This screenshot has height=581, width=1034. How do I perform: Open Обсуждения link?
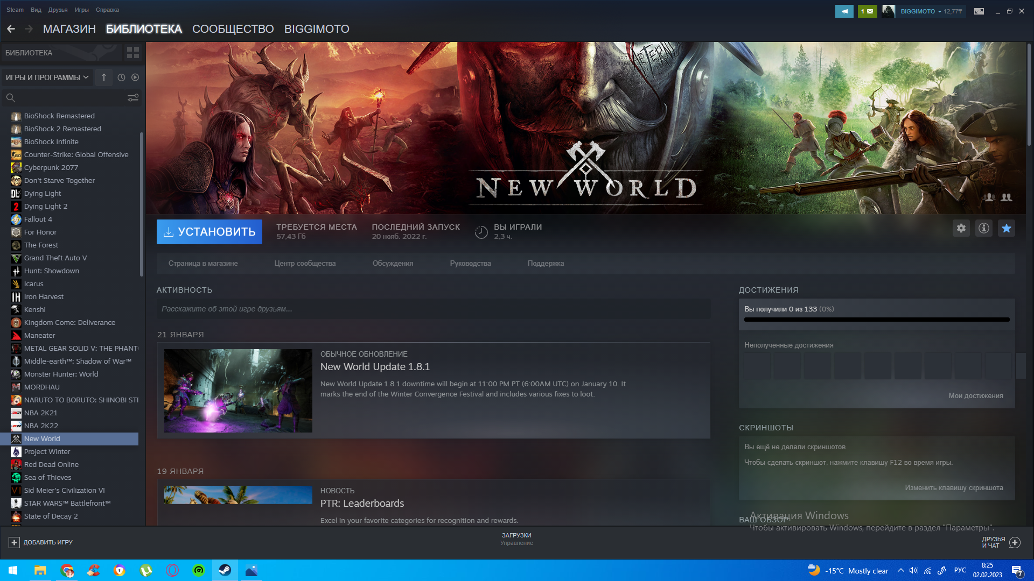click(393, 264)
